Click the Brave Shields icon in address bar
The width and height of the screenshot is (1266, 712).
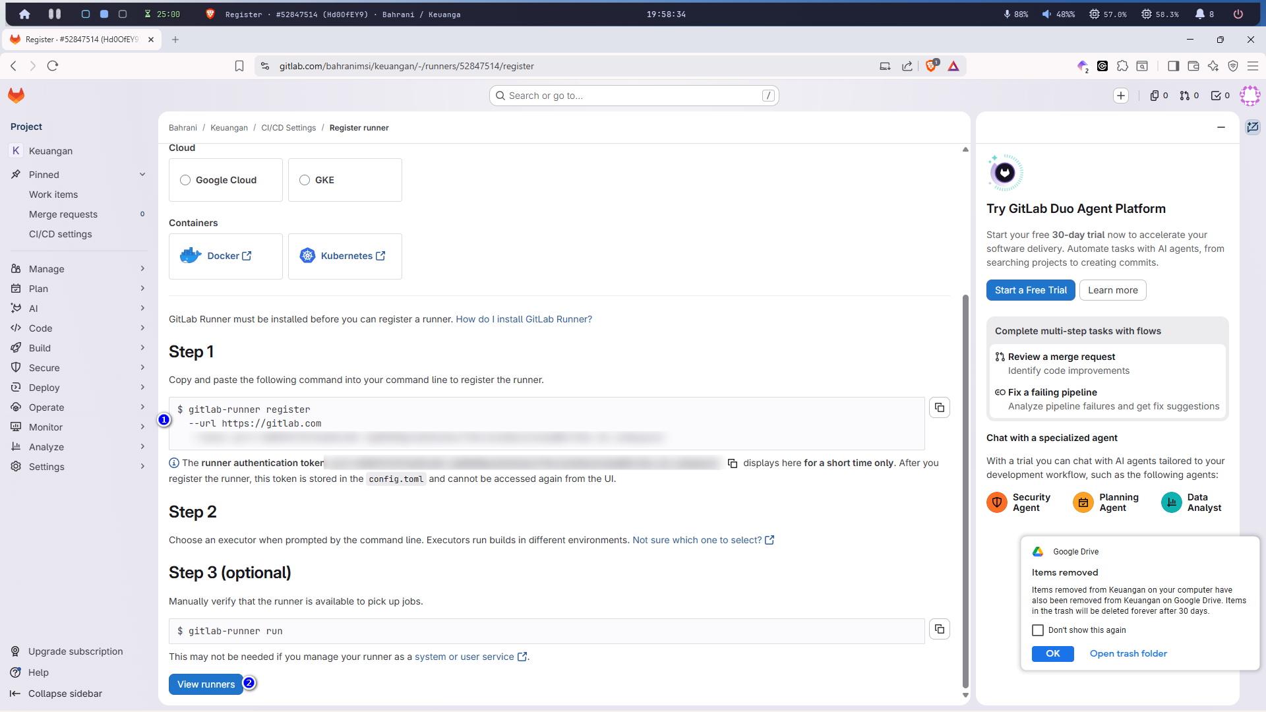[x=932, y=66]
